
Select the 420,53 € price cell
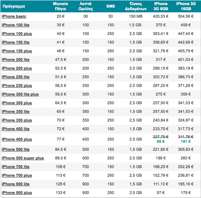tap(161, 16)
